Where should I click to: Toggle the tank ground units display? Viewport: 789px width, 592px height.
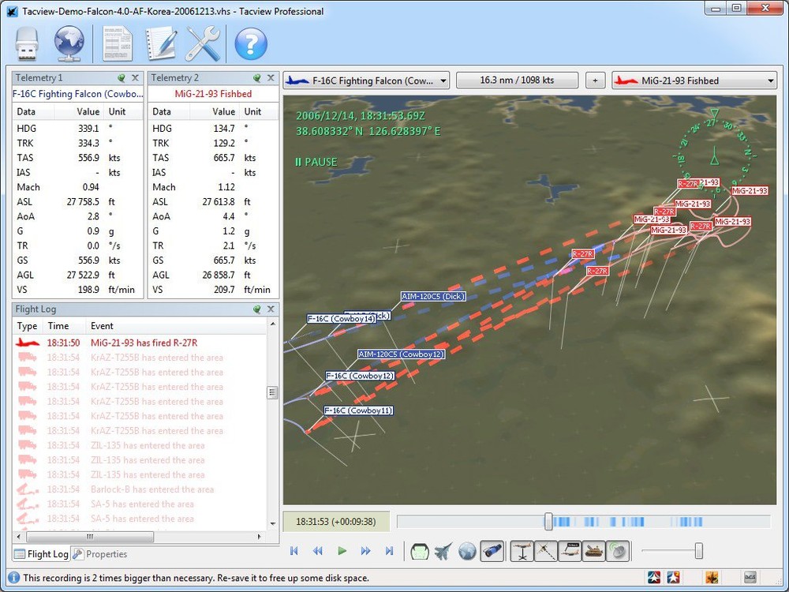click(593, 551)
